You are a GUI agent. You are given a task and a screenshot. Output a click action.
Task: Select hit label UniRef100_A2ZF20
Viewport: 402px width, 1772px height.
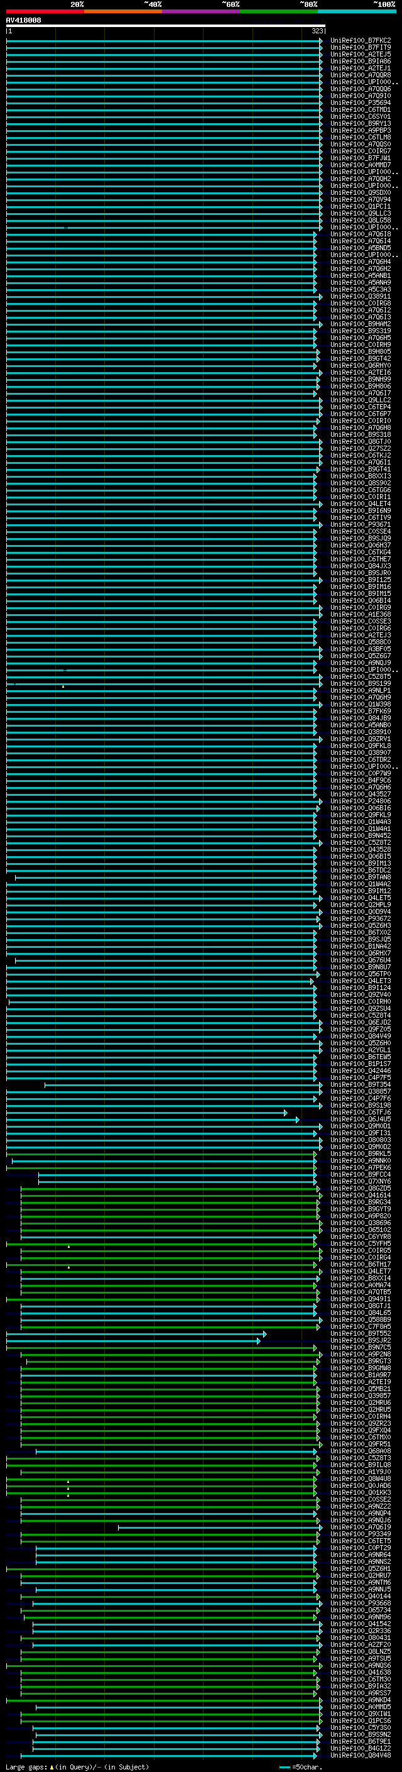pos(361,1645)
